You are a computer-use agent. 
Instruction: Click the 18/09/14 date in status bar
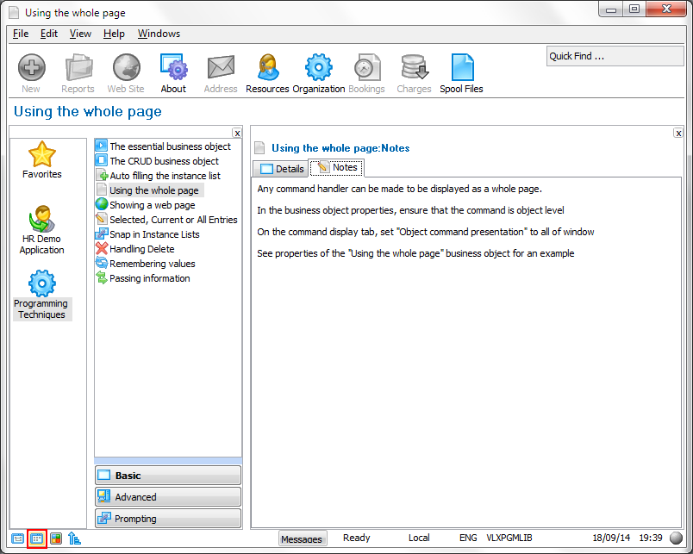point(611,538)
